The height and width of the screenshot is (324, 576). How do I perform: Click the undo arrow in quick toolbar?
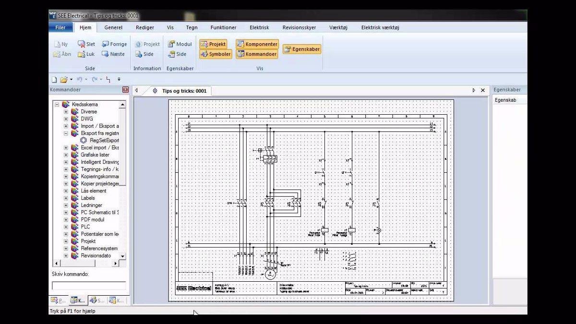[79, 80]
